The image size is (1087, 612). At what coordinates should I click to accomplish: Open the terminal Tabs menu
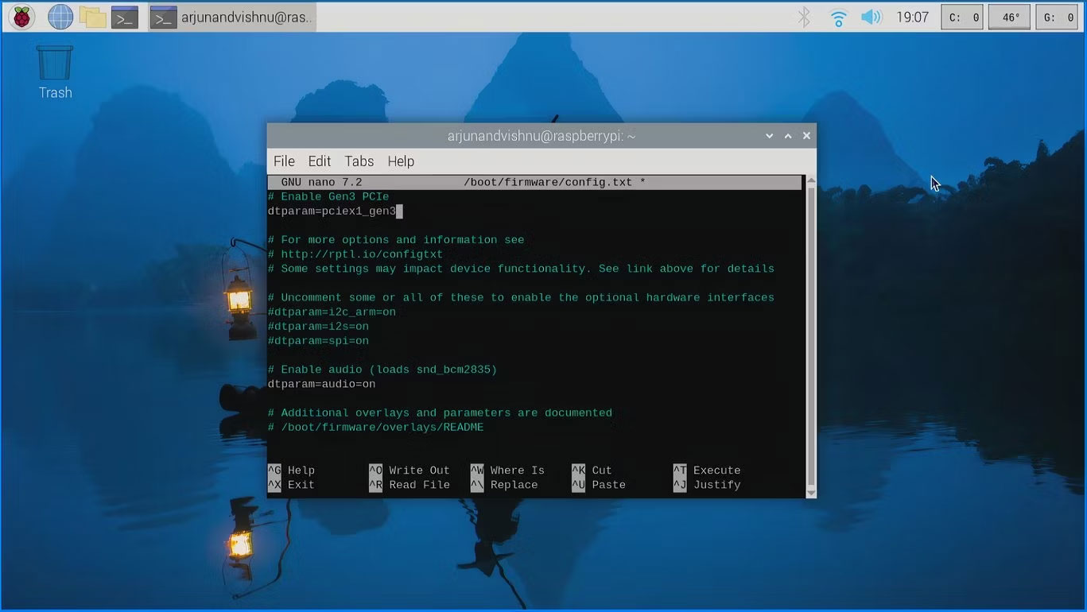click(x=359, y=161)
